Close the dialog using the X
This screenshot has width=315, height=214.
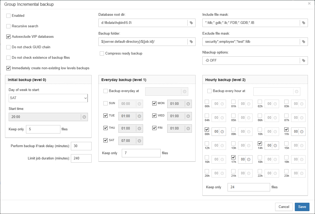pos(309,4)
